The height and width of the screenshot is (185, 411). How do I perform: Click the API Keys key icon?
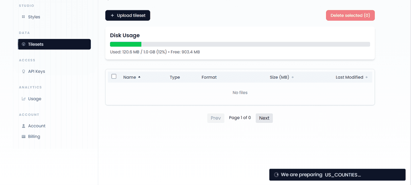pos(24,71)
